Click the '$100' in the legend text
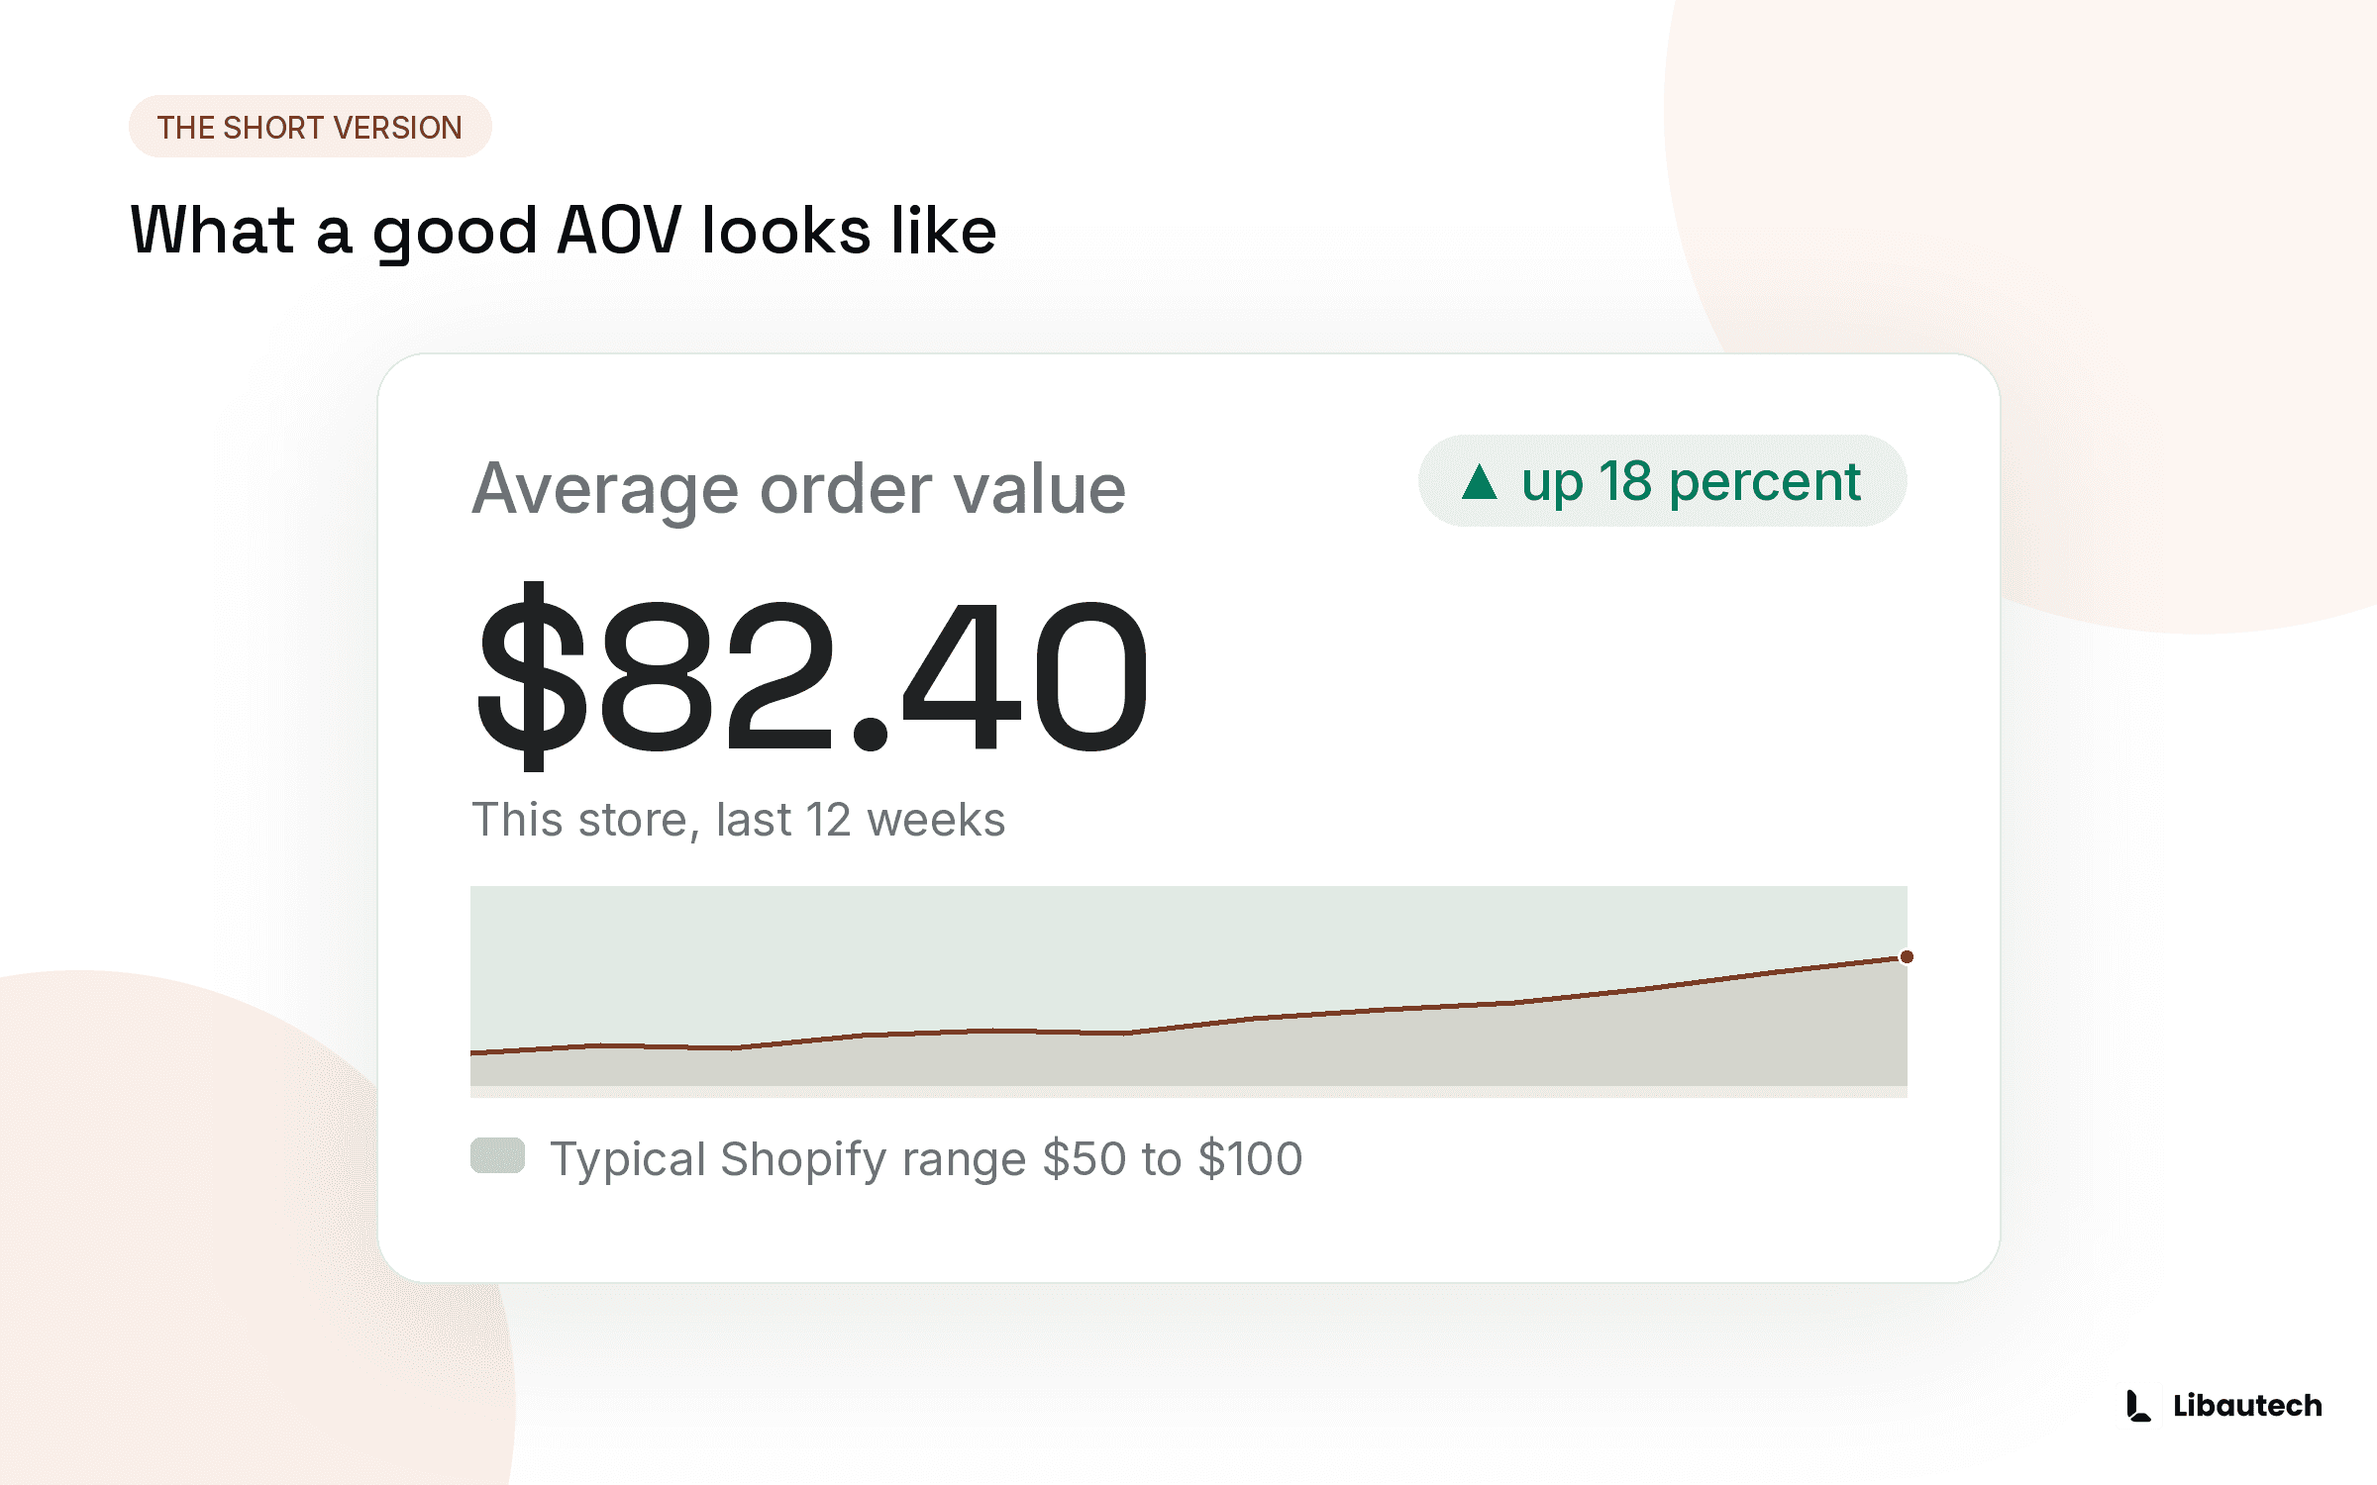 click(x=1250, y=1158)
